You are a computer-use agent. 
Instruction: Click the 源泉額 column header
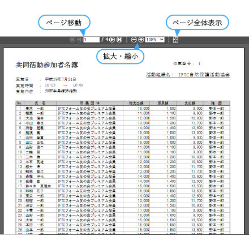click(x=163, y=103)
